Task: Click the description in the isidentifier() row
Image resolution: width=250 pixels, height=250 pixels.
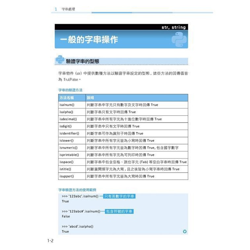Action: 115,133
